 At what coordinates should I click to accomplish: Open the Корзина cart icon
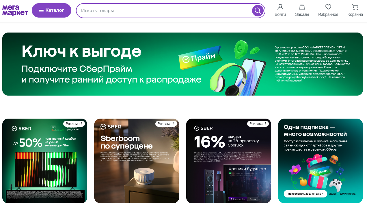[355, 7]
